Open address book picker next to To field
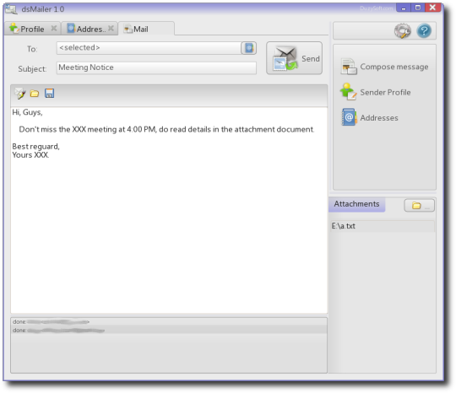The height and width of the screenshot is (393, 456). point(249,48)
